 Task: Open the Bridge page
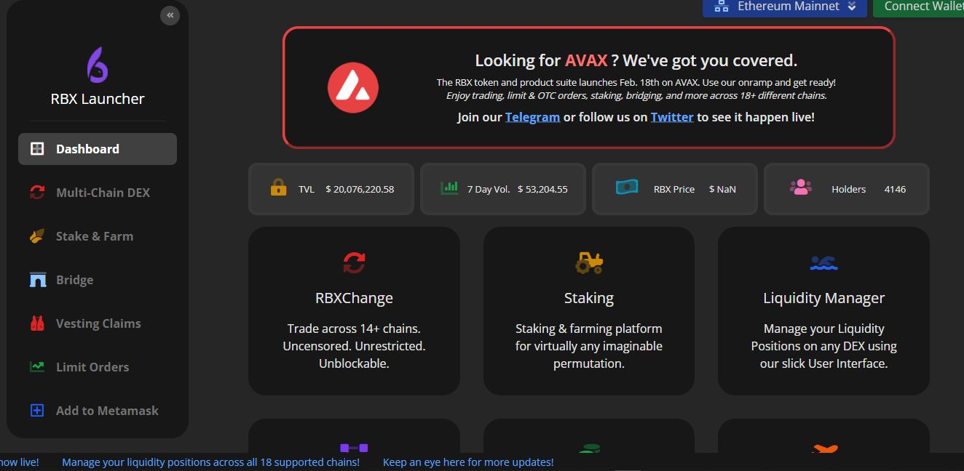98,280
